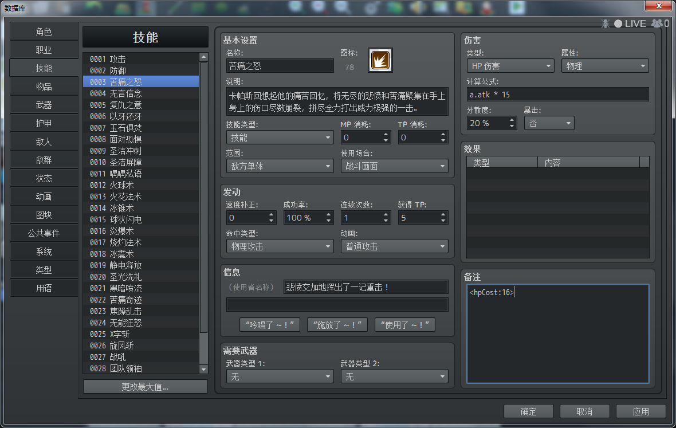This screenshot has width=676, height=428.
Task: Click the 内容 column header in 效果
Action: click(x=588, y=163)
